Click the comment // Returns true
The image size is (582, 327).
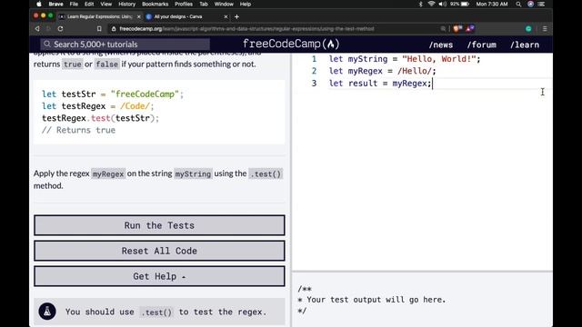pyautogui.click(x=79, y=130)
